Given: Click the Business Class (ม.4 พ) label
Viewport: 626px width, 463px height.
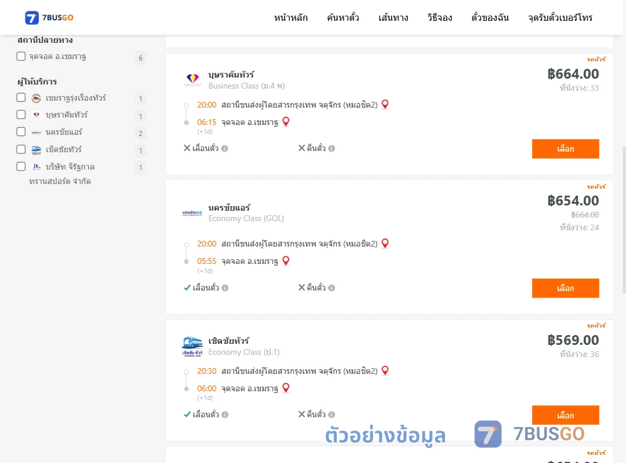Looking at the screenshot, I should 247,86.
